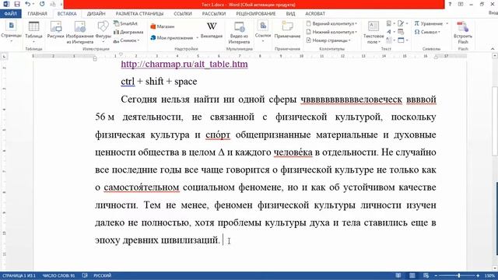Open the РАЗМЕТКА СТРАНИЦЫ tab

click(x=139, y=14)
